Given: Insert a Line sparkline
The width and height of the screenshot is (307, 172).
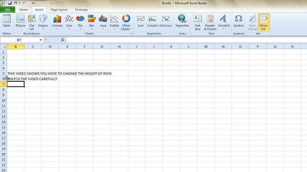Looking at the screenshot, I should [141, 21].
